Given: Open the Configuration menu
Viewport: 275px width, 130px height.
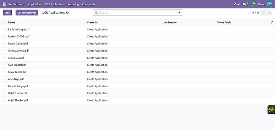Looking at the screenshot, I should 90,4.
